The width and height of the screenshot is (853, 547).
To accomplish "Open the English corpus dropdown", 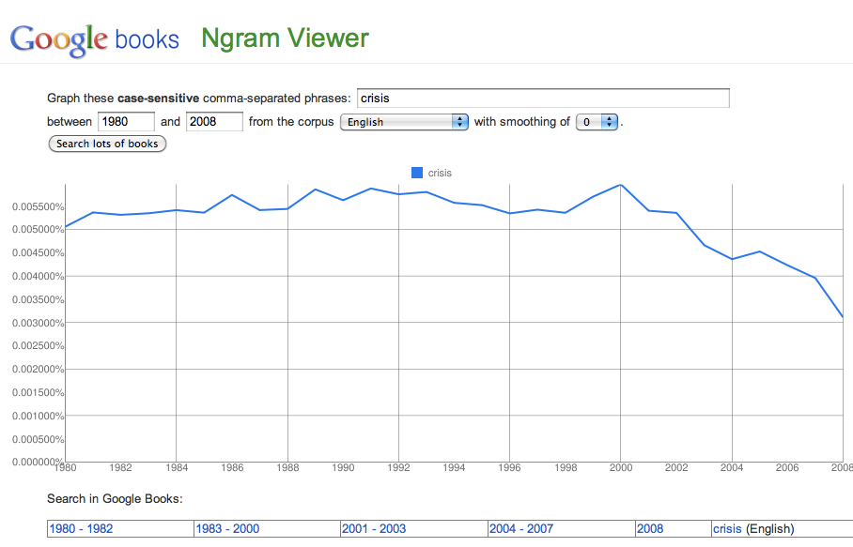I will coord(404,122).
